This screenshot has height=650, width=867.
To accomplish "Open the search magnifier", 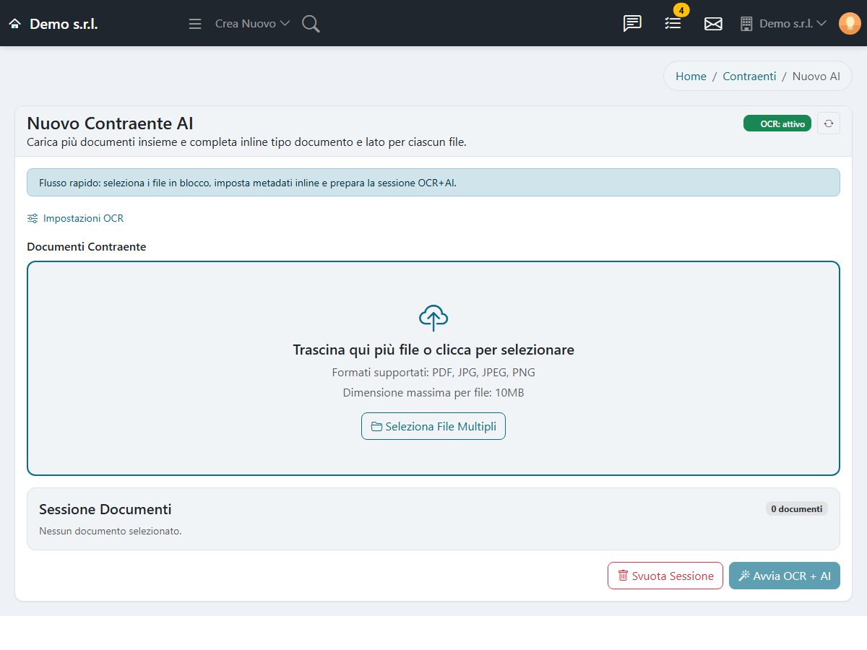I will (x=311, y=24).
